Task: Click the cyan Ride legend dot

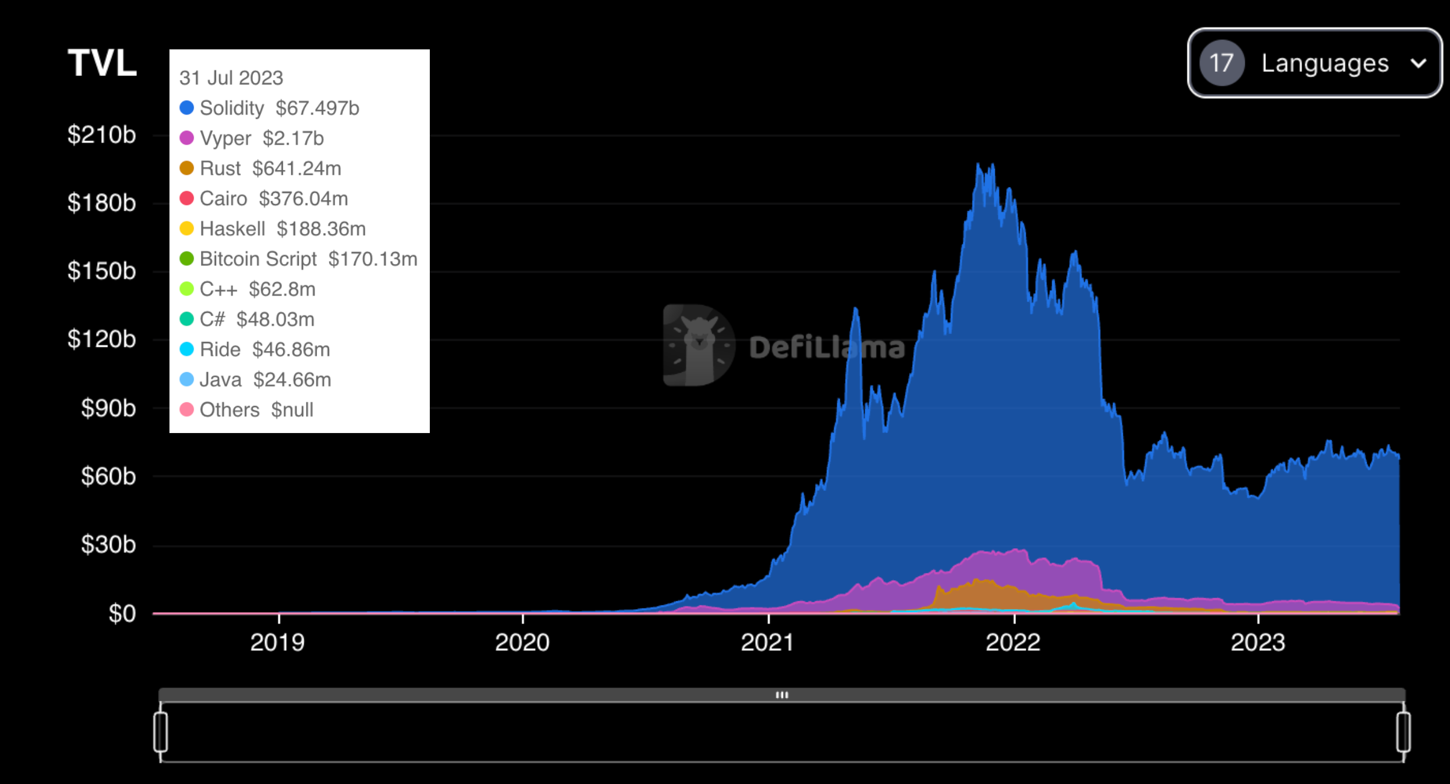Action: click(x=187, y=349)
